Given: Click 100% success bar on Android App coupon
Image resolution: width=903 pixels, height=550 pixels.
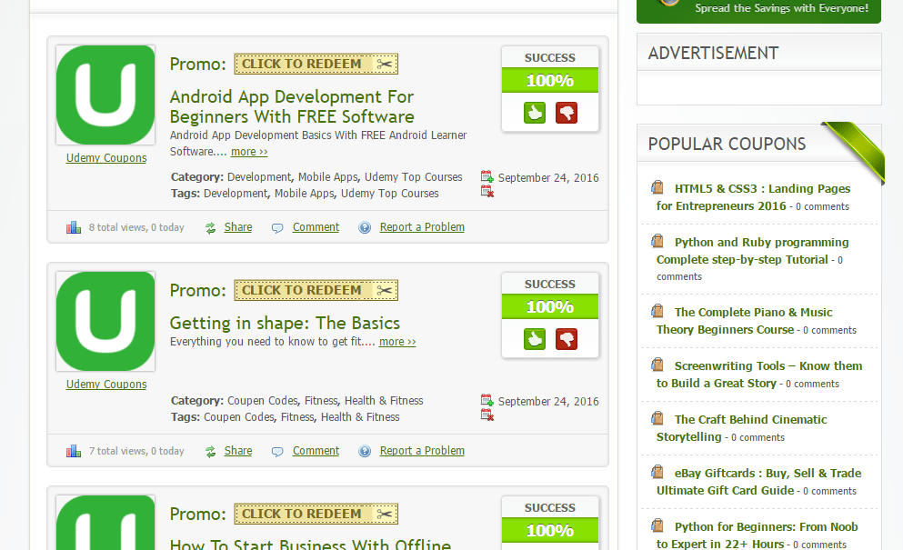Looking at the screenshot, I should 550,80.
